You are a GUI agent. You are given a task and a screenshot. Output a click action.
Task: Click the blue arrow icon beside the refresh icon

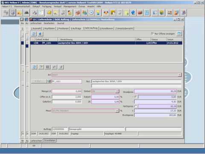click(x=40, y=34)
